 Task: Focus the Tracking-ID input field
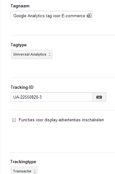[51, 97]
